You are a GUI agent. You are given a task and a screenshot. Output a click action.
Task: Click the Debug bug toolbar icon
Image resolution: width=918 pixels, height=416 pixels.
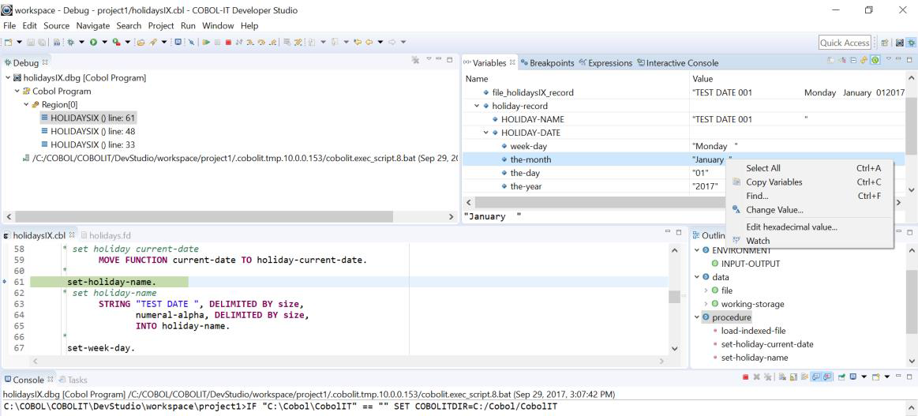70,42
